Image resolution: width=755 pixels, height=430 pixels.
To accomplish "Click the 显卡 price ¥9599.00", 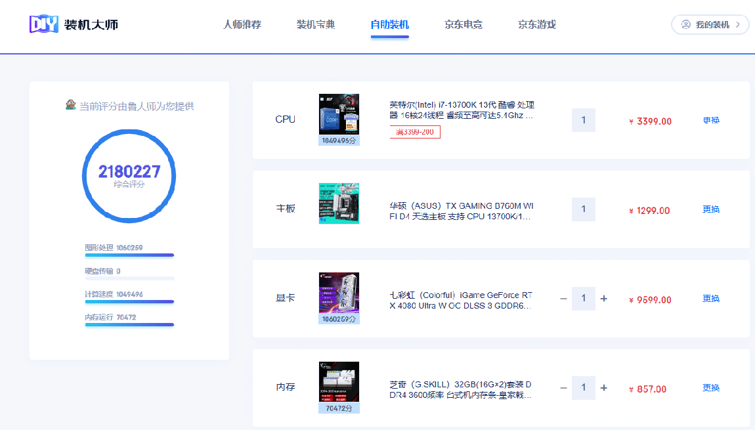I will click(x=650, y=300).
